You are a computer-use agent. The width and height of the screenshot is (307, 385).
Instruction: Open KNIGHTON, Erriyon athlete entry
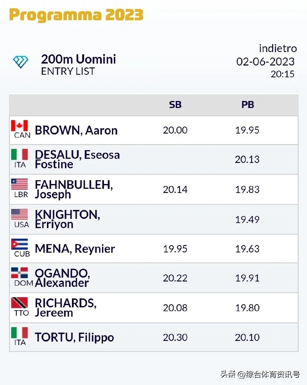click(67, 219)
